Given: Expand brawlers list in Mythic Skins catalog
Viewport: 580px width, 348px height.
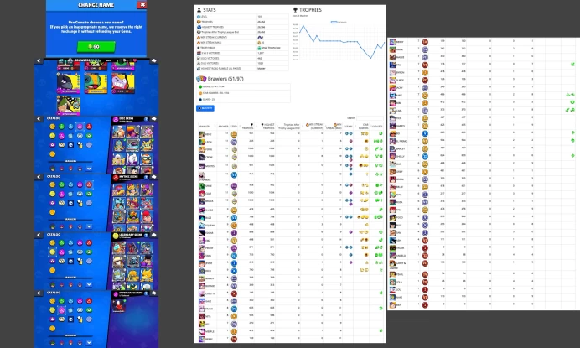Looking at the screenshot, I should [x=89, y=226].
